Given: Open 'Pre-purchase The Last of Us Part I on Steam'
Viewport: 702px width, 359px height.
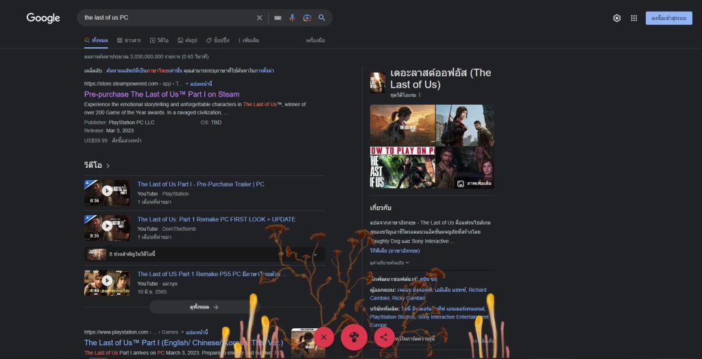Looking at the screenshot, I should tap(162, 95).
